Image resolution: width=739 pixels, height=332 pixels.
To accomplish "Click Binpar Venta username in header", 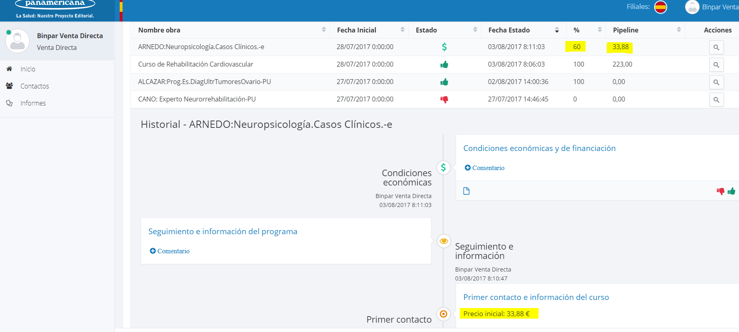I will 720,7.
